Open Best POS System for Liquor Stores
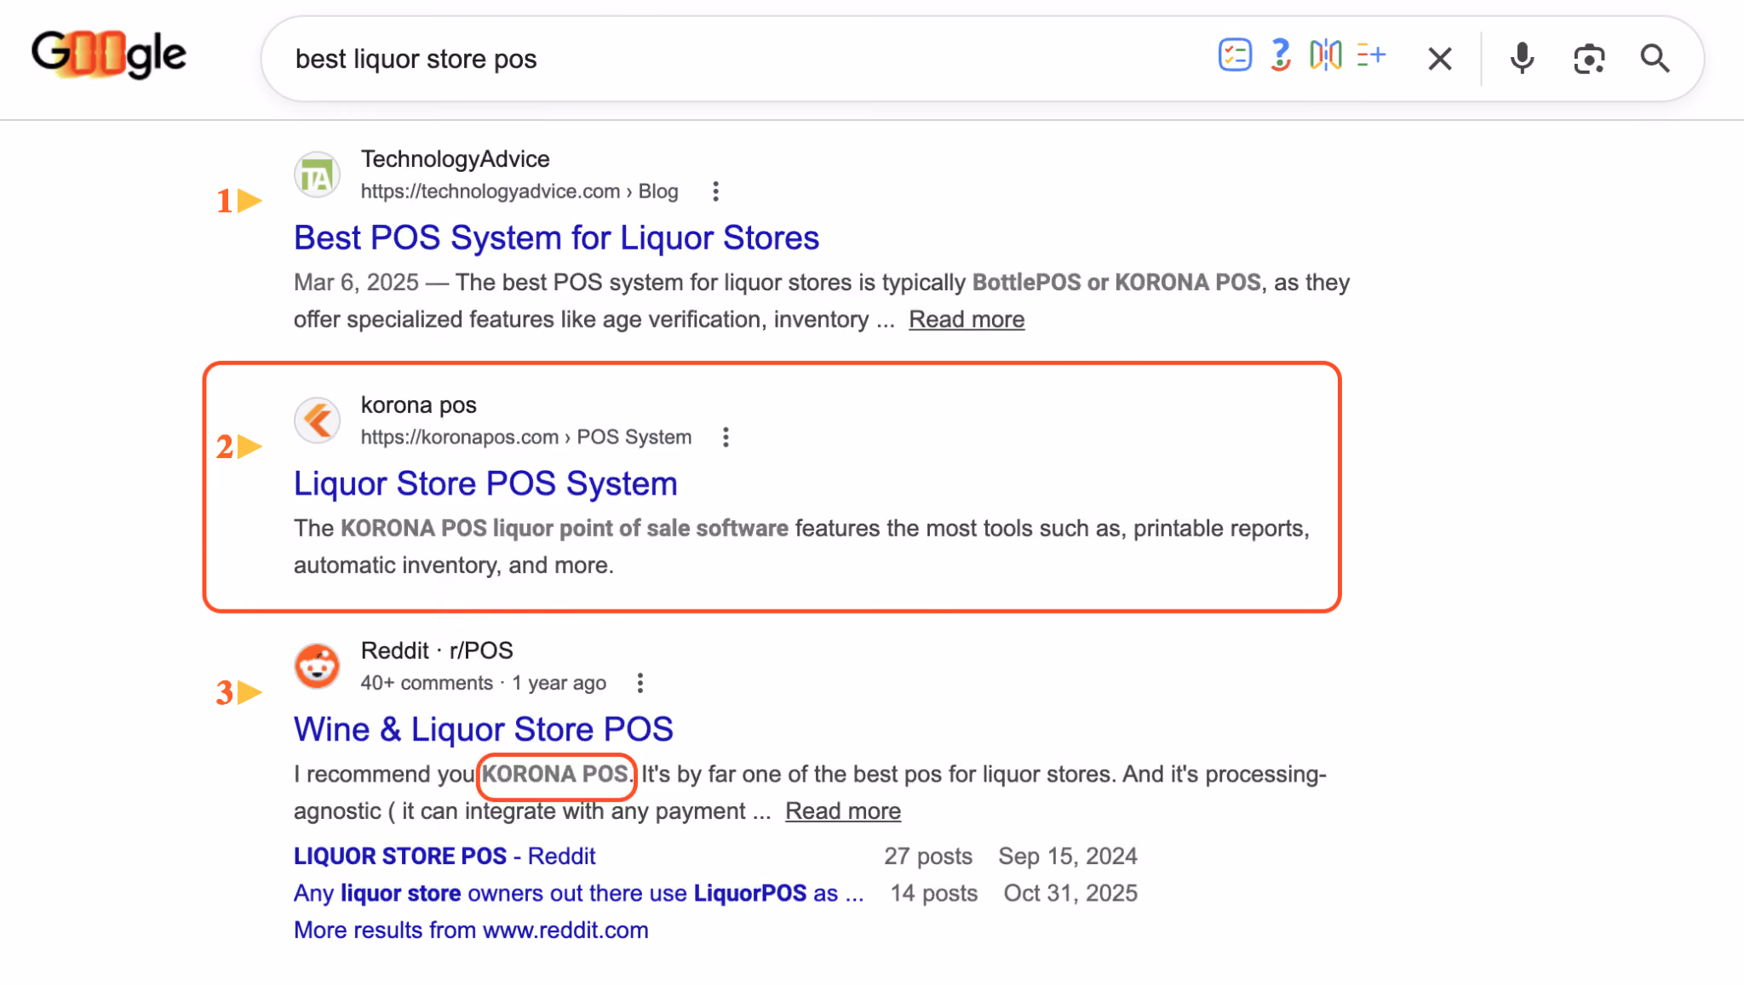The width and height of the screenshot is (1744, 985). click(556, 238)
